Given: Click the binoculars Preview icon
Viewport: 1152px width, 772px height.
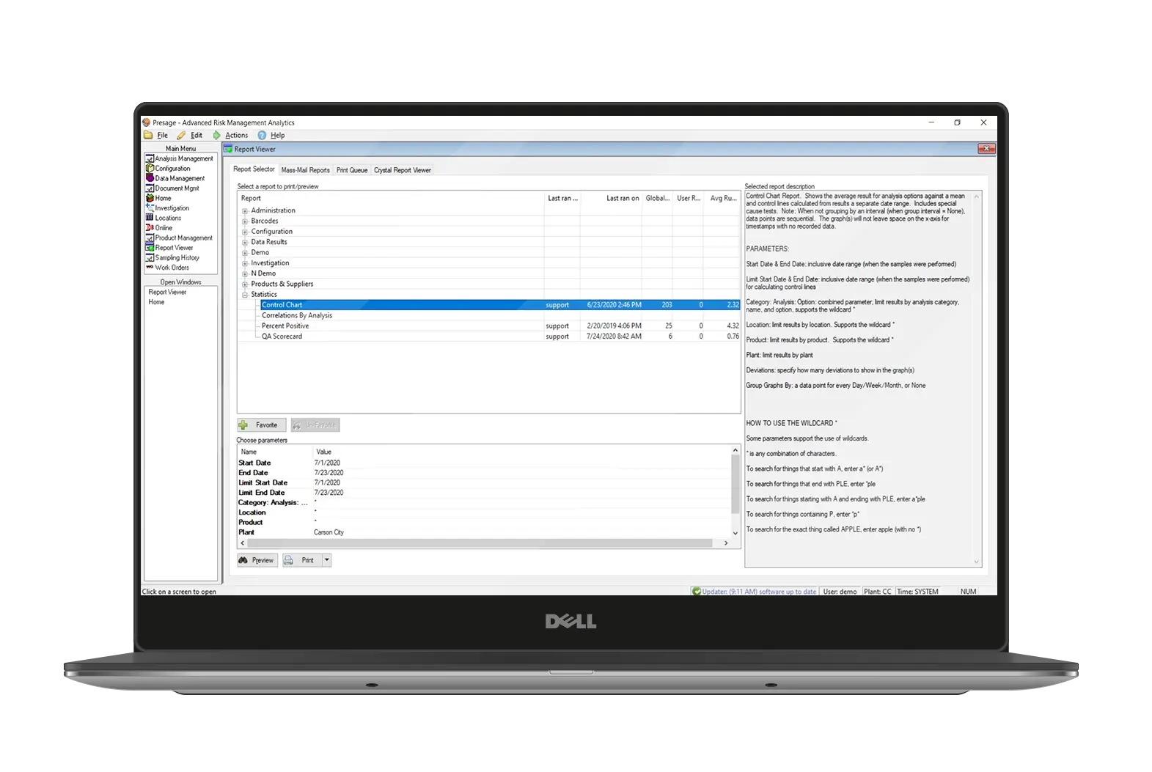Looking at the screenshot, I should click(243, 560).
